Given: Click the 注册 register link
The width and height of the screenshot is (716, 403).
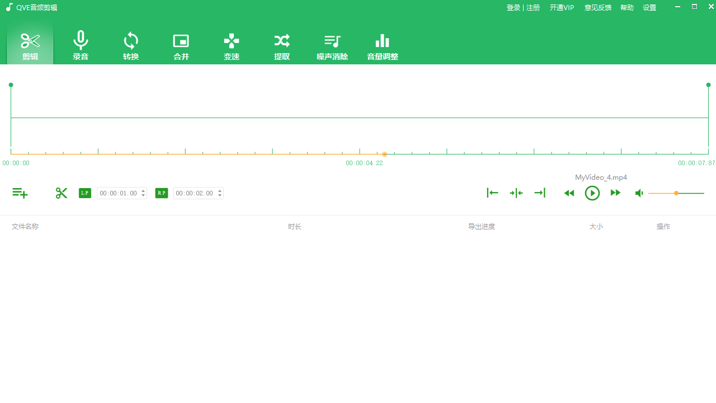Looking at the screenshot, I should [533, 8].
